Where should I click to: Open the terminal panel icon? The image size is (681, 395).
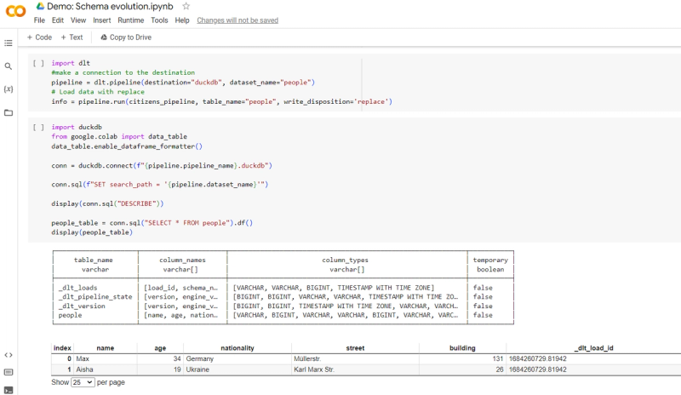(x=9, y=390)
